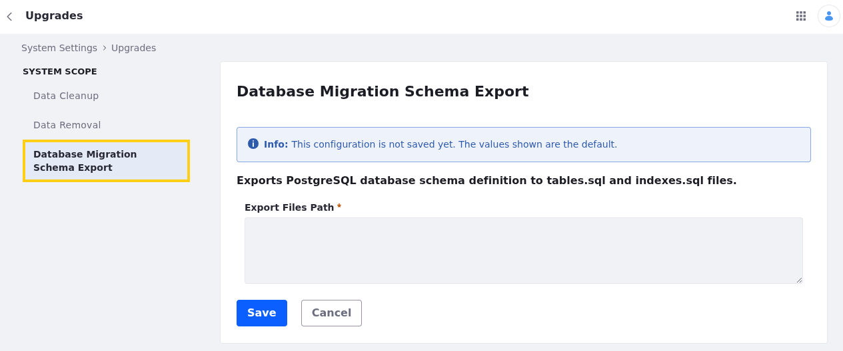Open the applications grid menu
This screenshot has width=843, height=351.
point(801,16)
